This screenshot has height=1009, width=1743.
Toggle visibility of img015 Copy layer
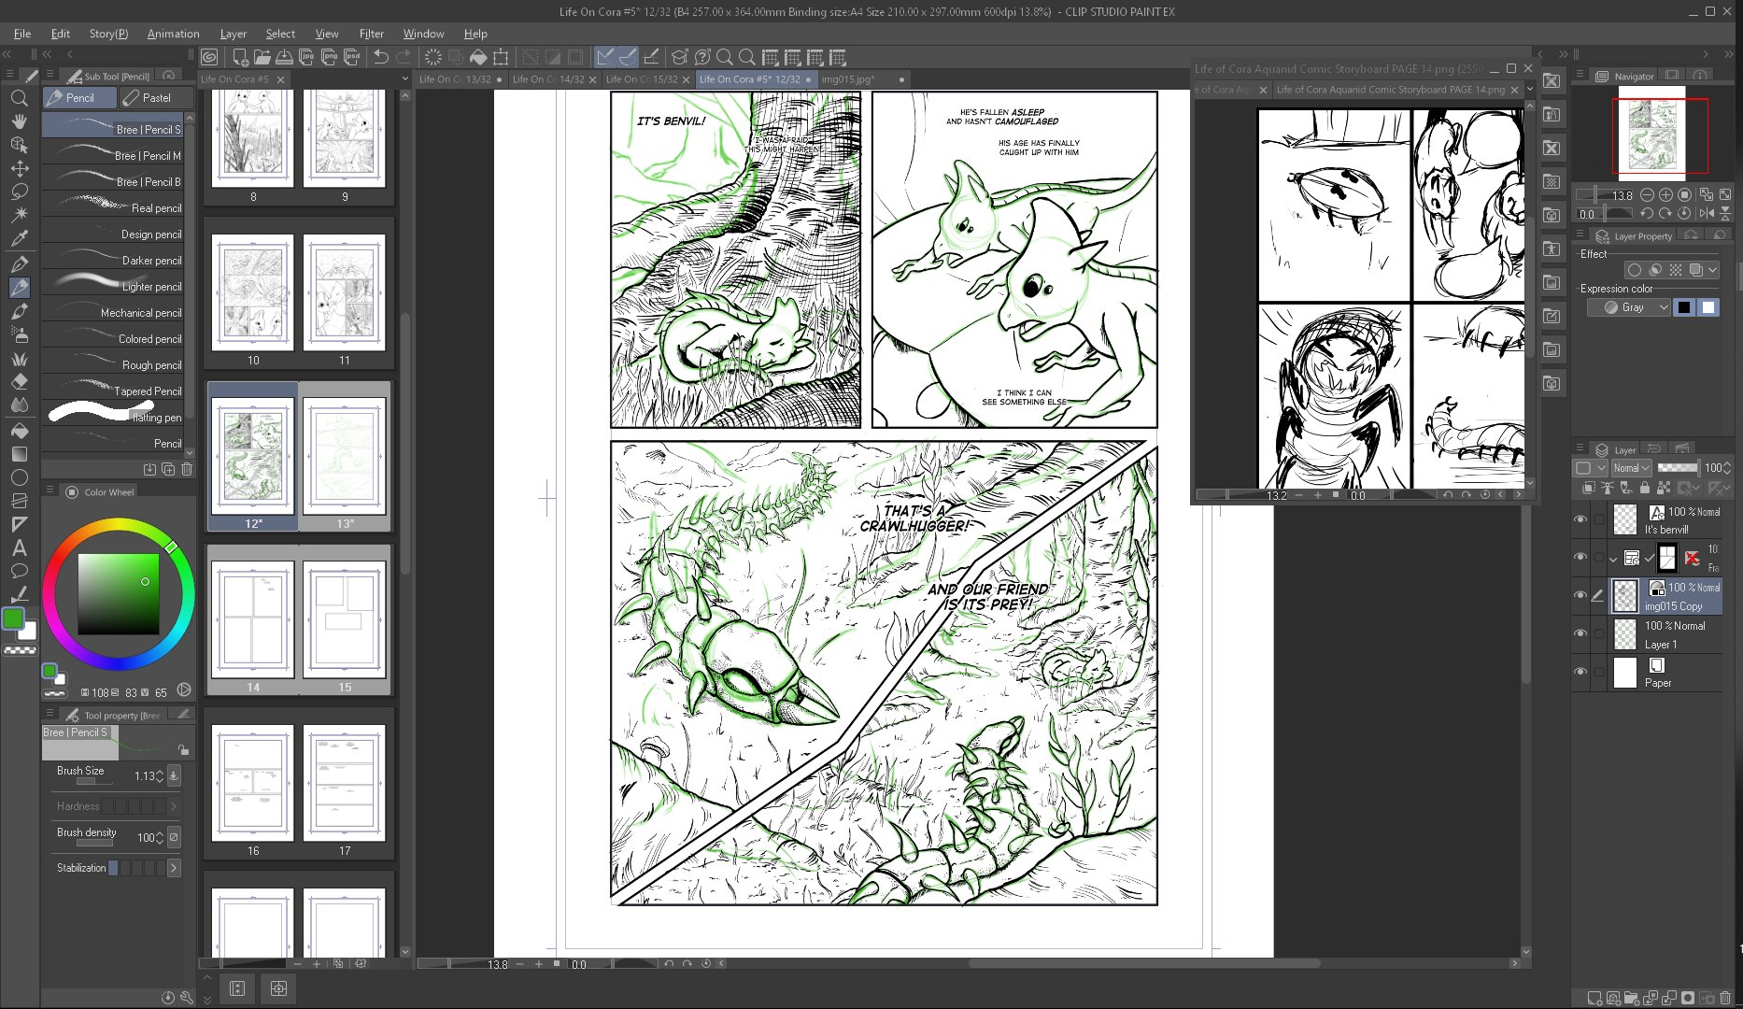pos(1580,595)
